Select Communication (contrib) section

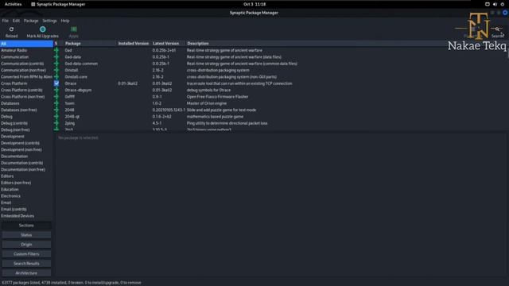26,64
